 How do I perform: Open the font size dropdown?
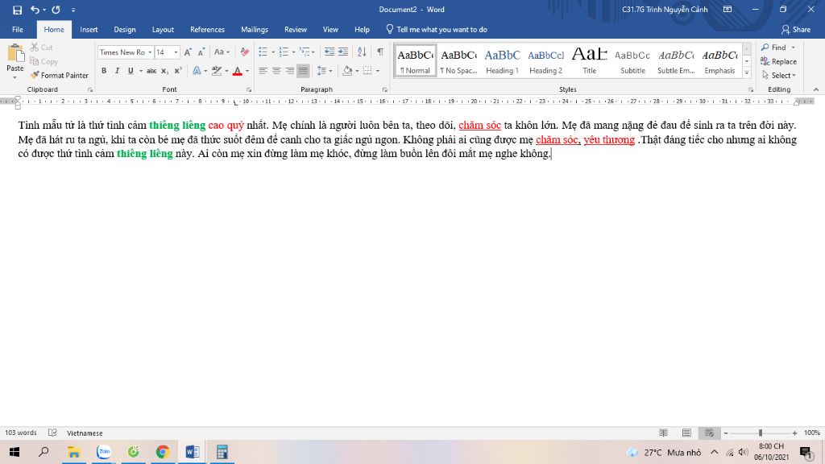coord(176,52)
